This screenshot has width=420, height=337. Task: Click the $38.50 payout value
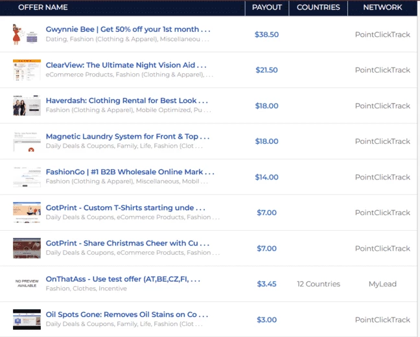click(x=266, y=34)
